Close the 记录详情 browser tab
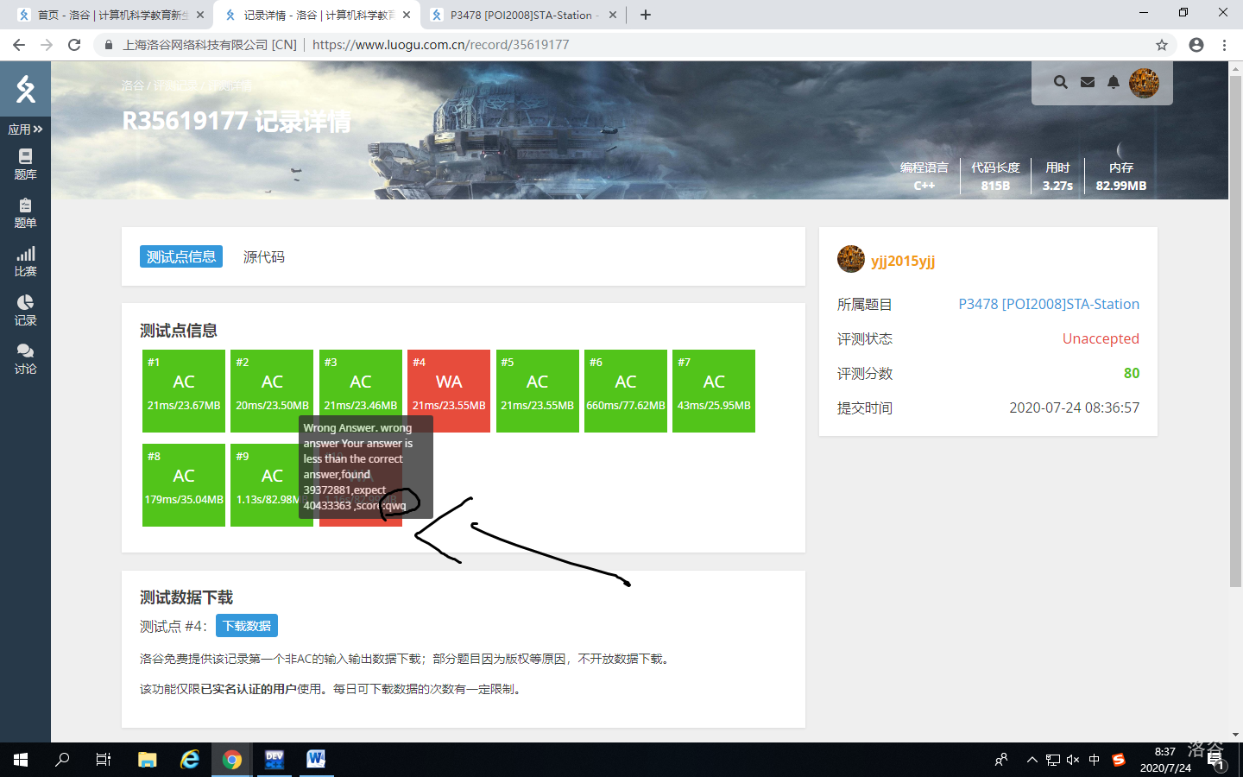This screenshot has height=777, width=1243. click(406, 15)
